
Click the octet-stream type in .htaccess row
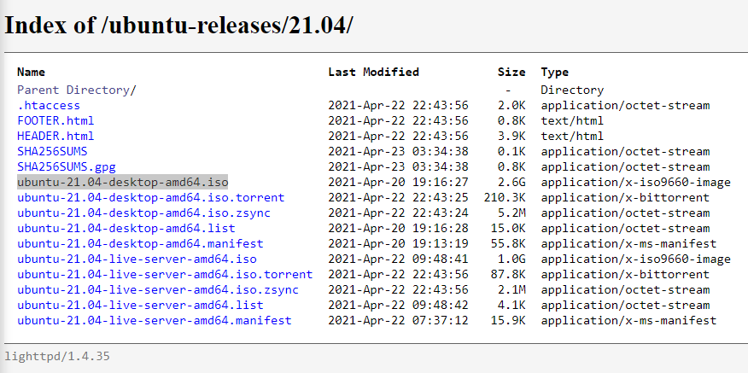click(625, 106)
